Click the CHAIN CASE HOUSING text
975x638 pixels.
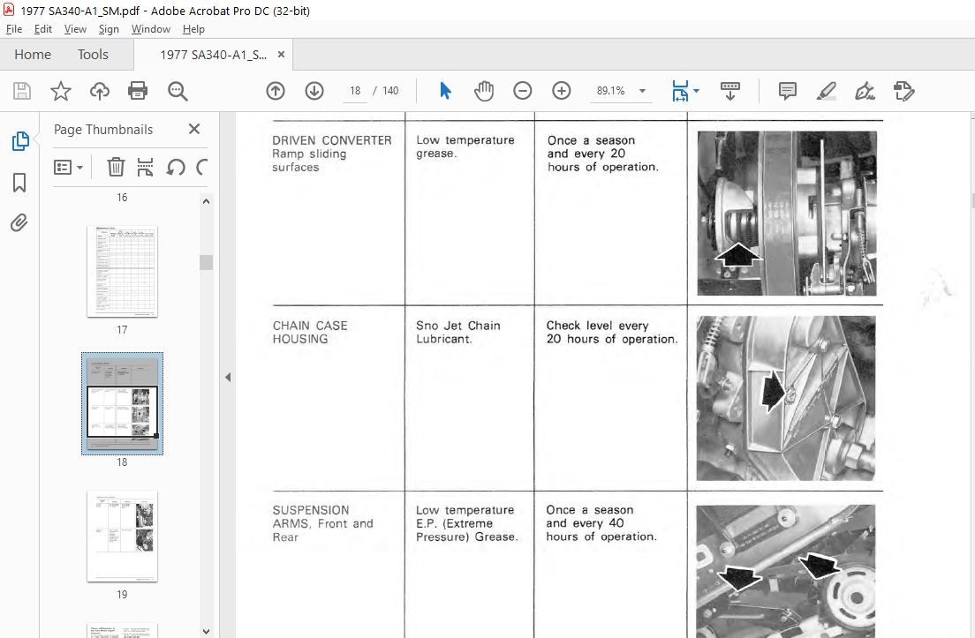tap(310, 333)
